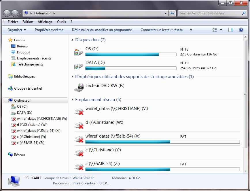Click the Groupe résidentiel icon
This screenshot has height=191, width=250.
pyautogui.click(x=10, y=88)
